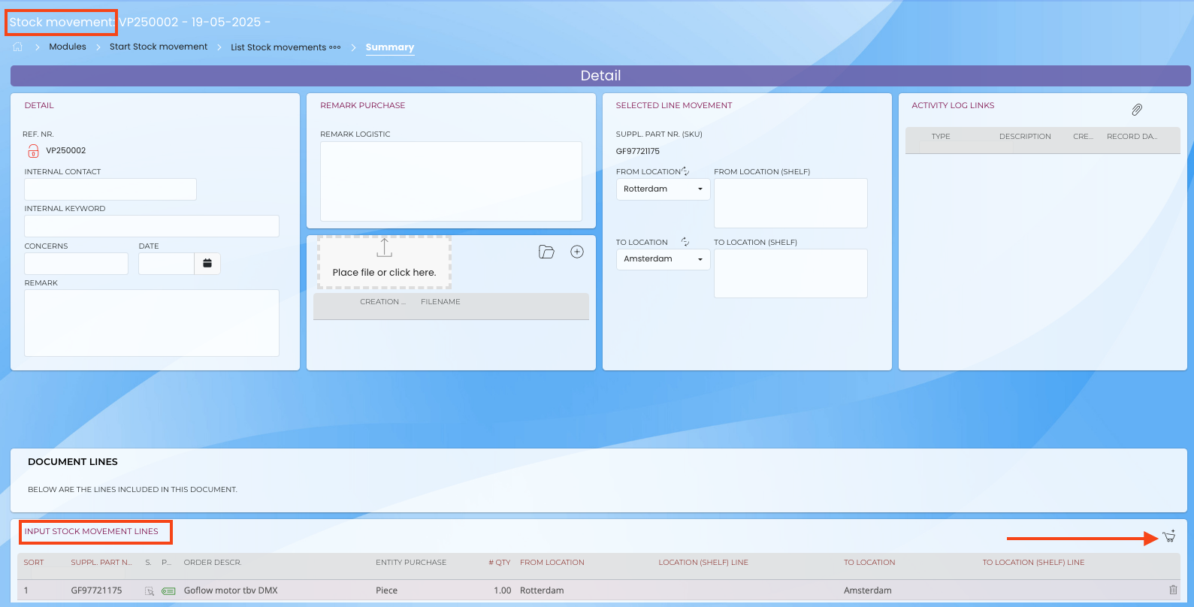Click the green tag icon on row 1
This screenshot has height=607, width=1194.
(168, 591)
